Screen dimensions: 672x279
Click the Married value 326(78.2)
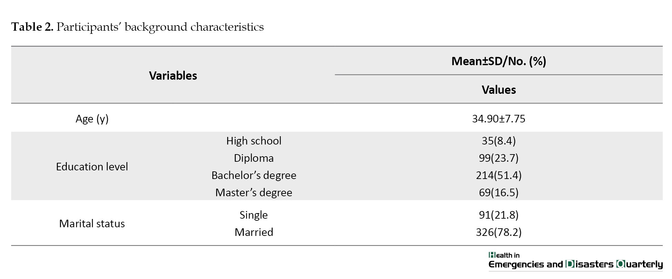coord(499,232)
